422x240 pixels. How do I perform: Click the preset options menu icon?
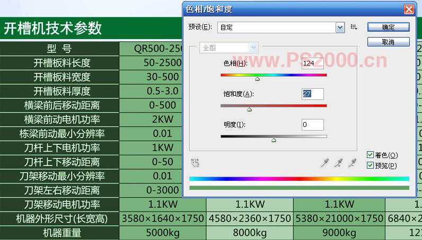354,27
